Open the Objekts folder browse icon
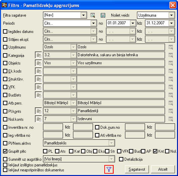The height and width of the screenshot is (176, 178). tap(38, 63)
